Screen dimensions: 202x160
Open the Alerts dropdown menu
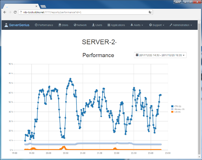pyautogui.click(x=137, y=25)
